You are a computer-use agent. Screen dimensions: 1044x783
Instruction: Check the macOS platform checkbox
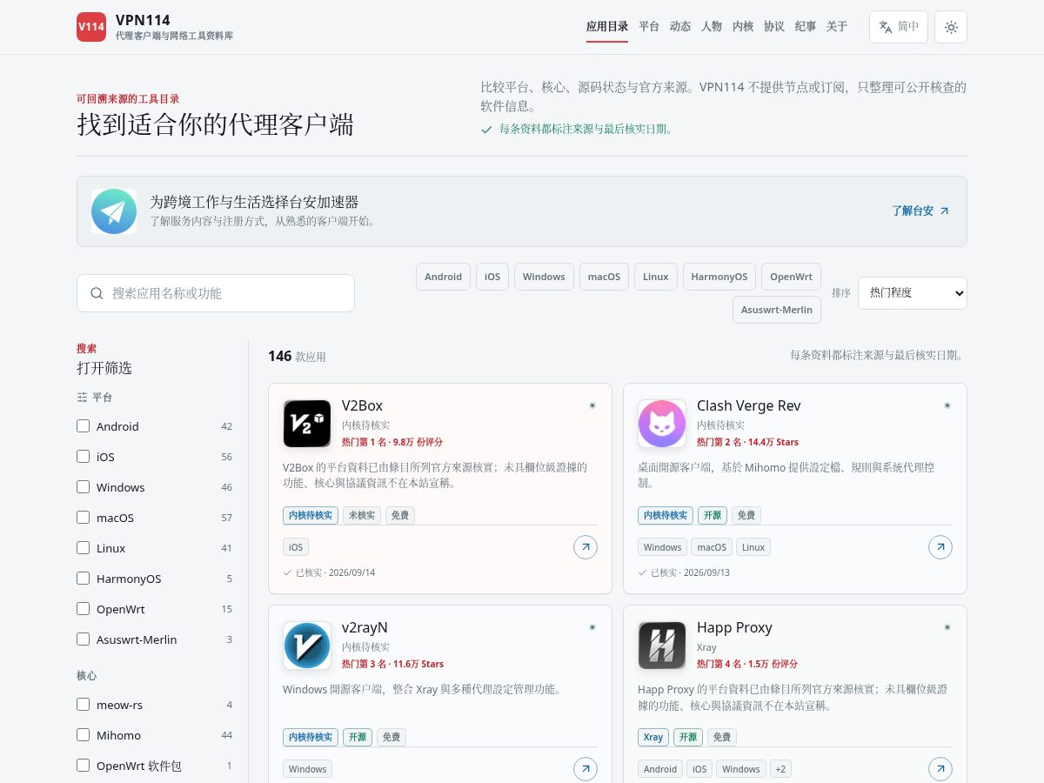pos(84,518)
